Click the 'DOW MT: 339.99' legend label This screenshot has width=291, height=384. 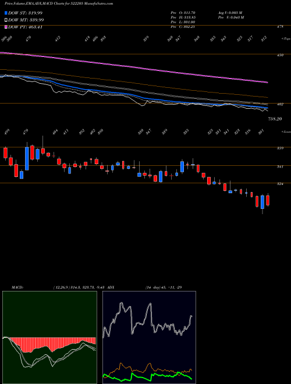click(26, 20)
